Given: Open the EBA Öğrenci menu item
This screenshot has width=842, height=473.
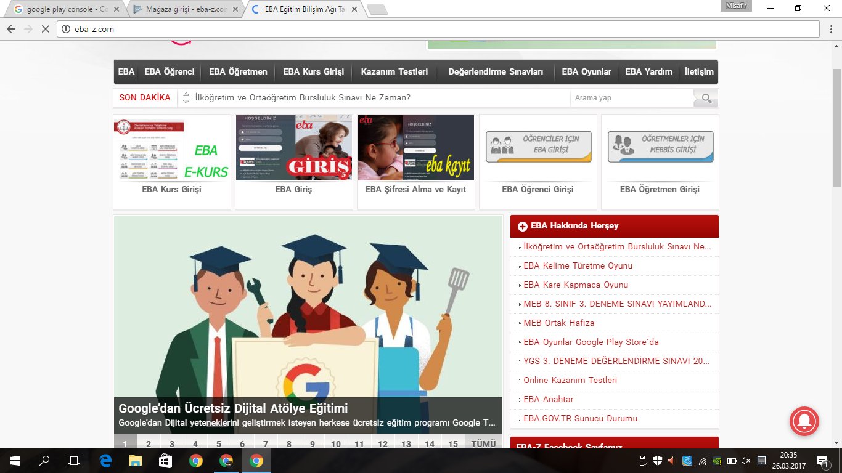Looking at the screenshot, I should click(170, 72).
